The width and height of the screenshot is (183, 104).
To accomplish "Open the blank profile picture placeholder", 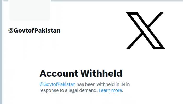I will click(x=30, y=10).
